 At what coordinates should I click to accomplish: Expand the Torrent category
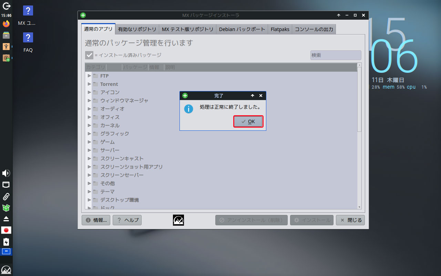click(89, 84)
